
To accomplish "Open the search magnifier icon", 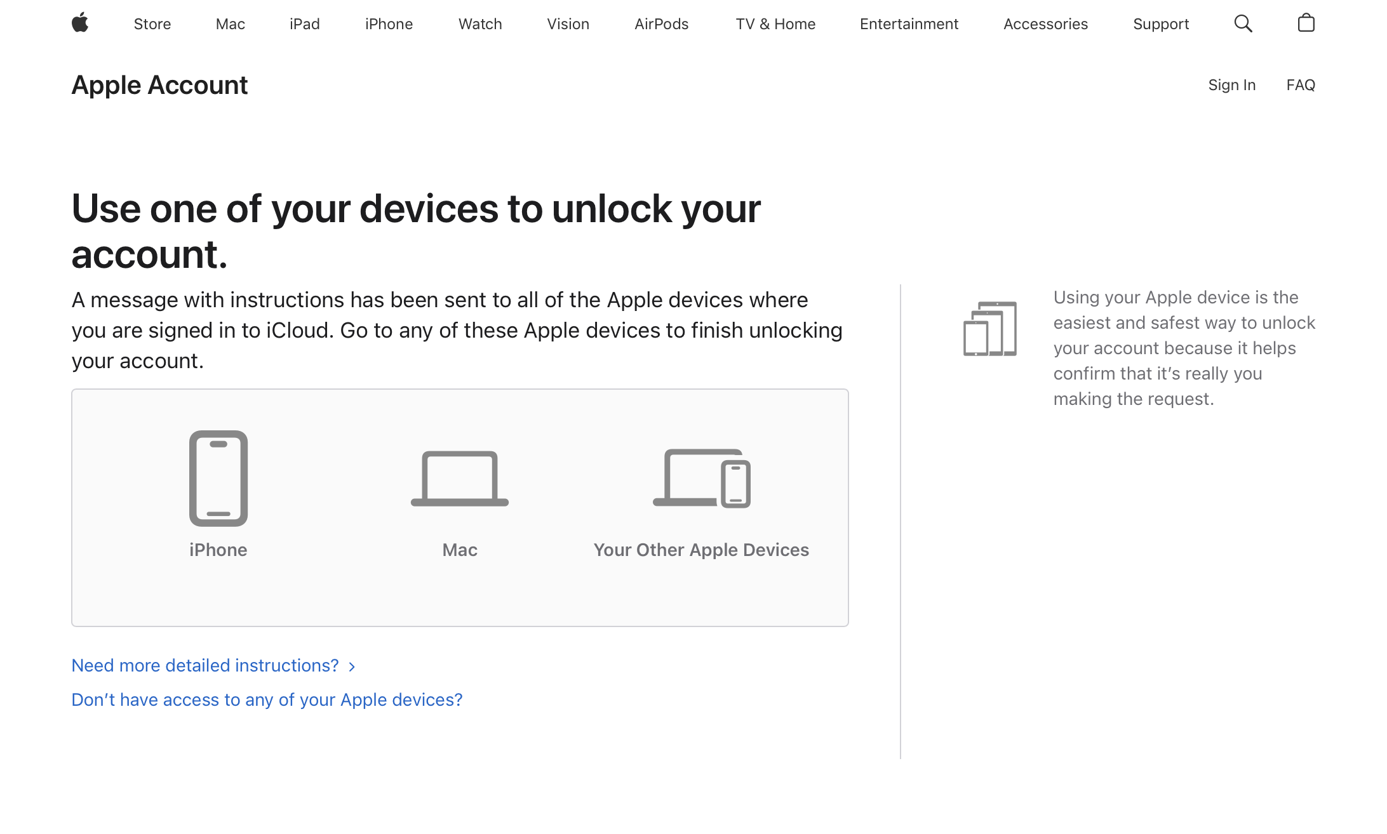I will [x=1243, y=23].
